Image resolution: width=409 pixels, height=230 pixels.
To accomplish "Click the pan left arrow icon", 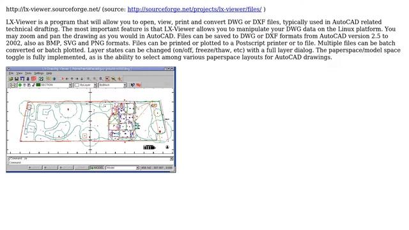I will [x=67, y=79].
